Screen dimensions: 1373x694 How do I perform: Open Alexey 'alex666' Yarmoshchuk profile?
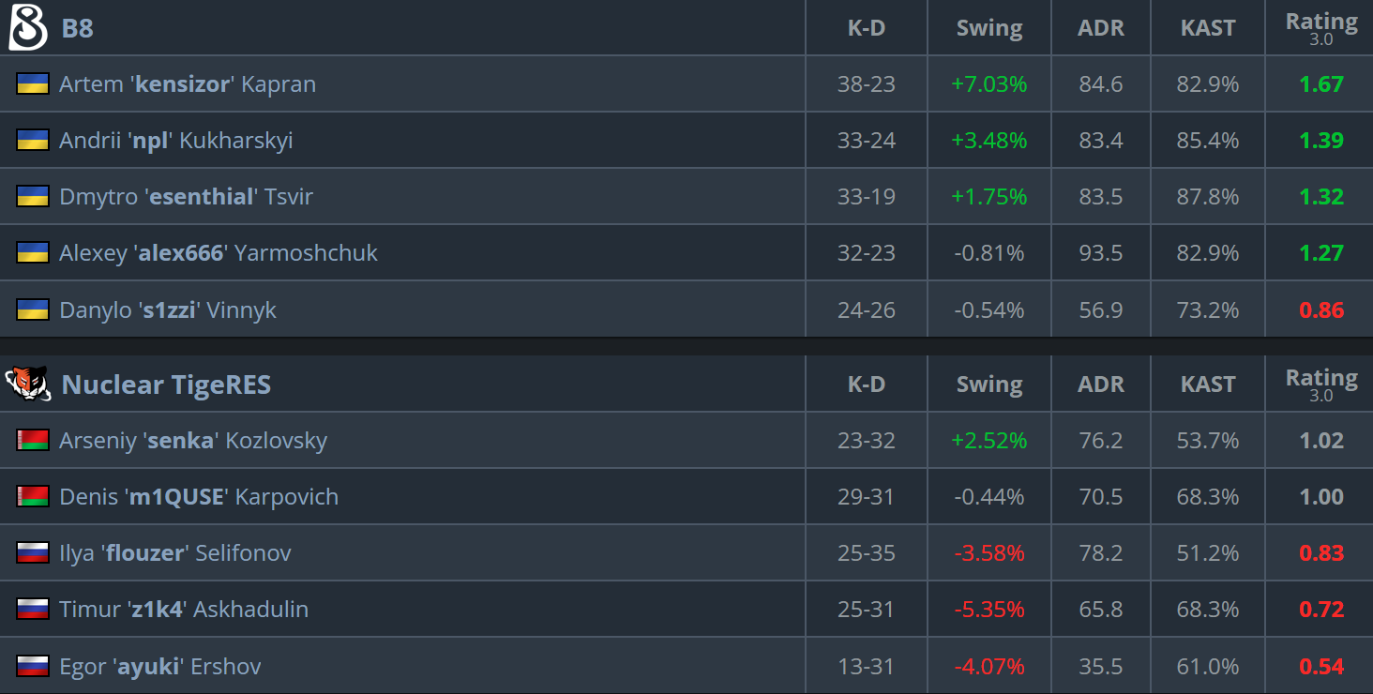click(219, 253)
